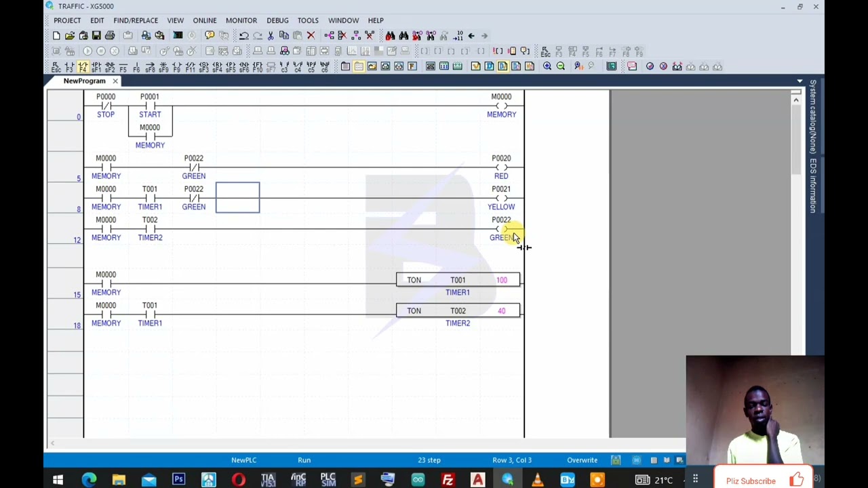
Task: Undo the last edit
Action: (x=243, y=36)
